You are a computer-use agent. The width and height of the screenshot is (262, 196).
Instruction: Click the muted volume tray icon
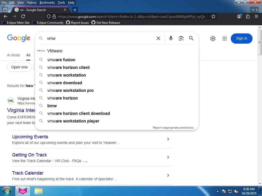(x=236, y=191)
